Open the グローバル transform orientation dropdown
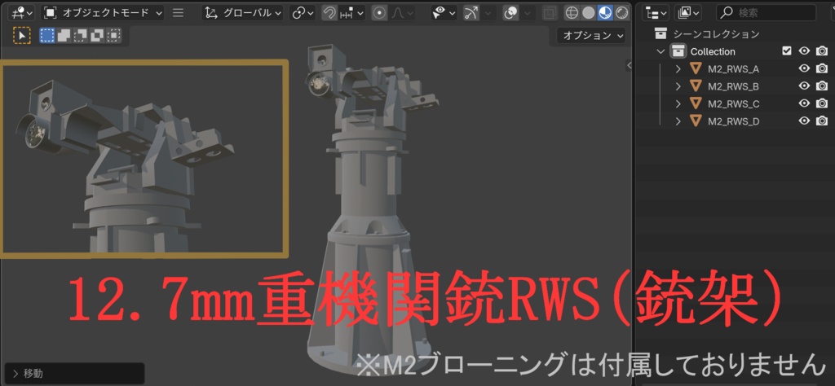This screenshot has height=386, width=835. (x=243, y=13)
